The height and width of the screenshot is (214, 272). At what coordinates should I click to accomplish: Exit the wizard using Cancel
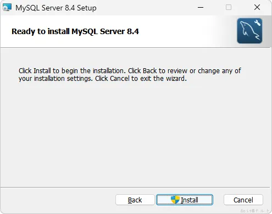coord(243,200)
